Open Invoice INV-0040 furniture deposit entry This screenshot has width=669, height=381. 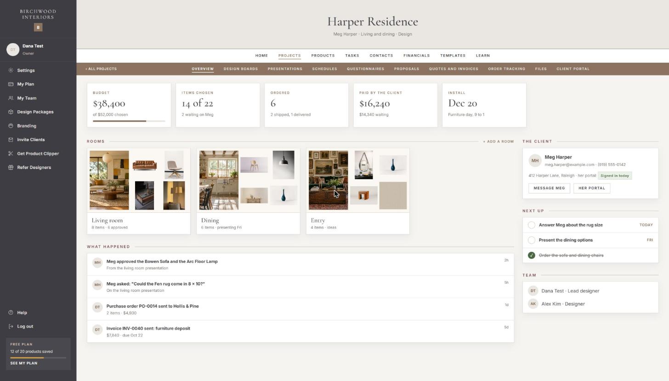tap(300, 331)
